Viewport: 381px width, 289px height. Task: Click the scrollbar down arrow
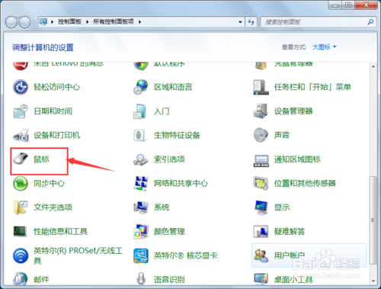click(373, 281)
